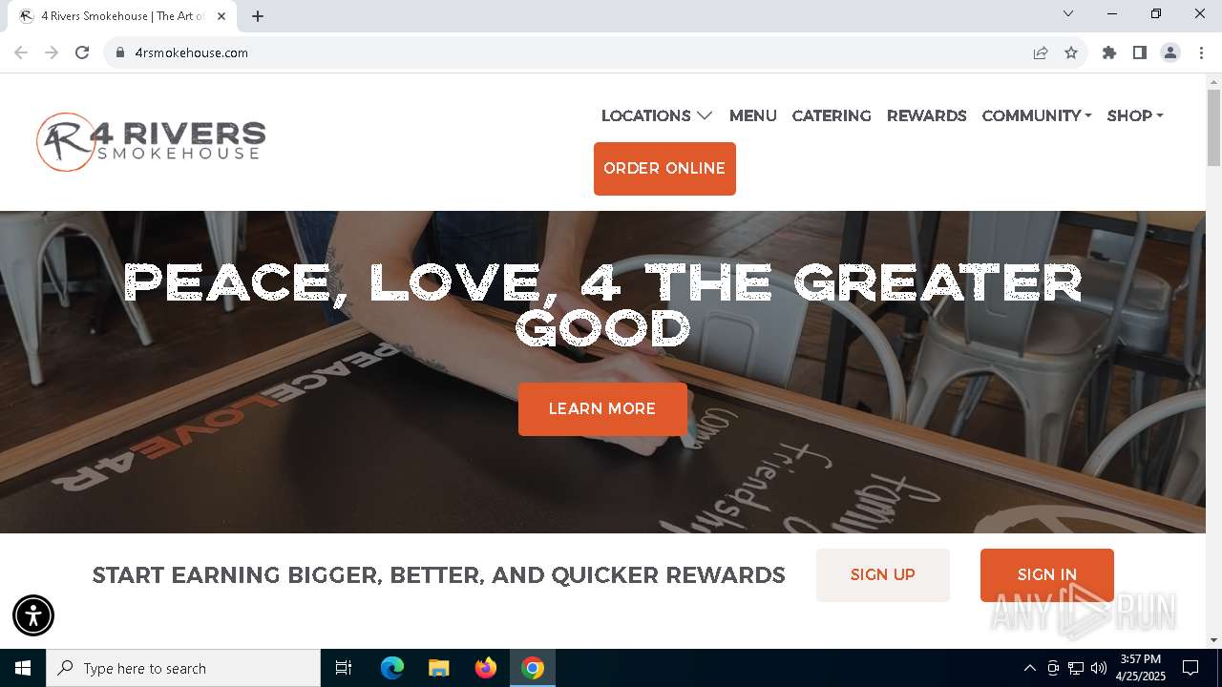Click the Order Online button

click(664, 169)
